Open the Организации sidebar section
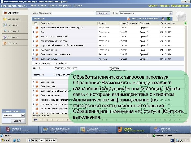Viewport: 191px width, 143px height. 15,19
